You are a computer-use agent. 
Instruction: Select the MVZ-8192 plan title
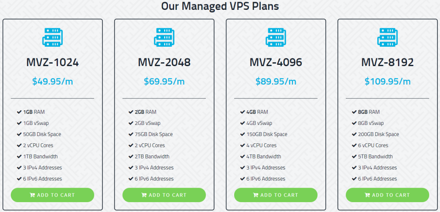pyautogui.click(x=388, y=63)
